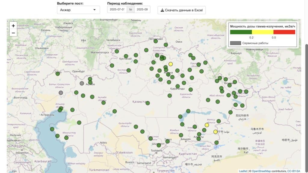Click the end date field 2025-09
308x173 pixels.
[x=142, y=9]
